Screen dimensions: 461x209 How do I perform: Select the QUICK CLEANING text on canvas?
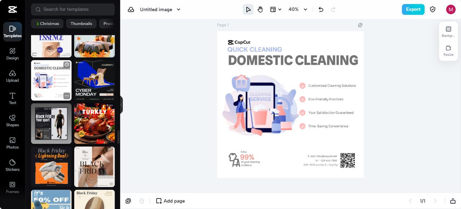pyautogui.click(x=255, y=50)
